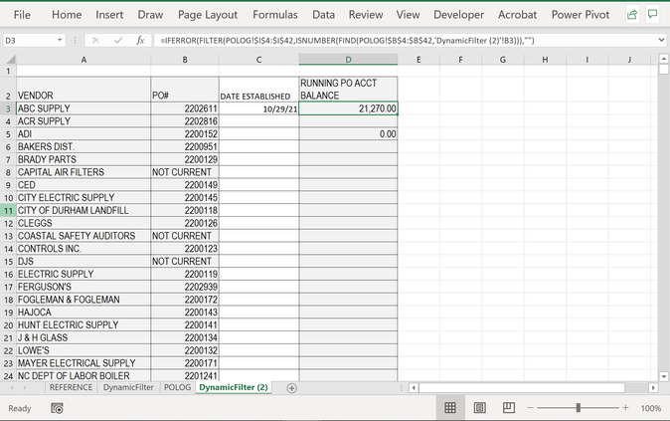Switch to the REFERENCE sheet tab
The width and height of the screenshot is (670, 421).
click(71, 387)
